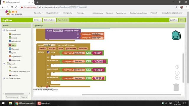Open the Русский language dropdown

[154, 13]
